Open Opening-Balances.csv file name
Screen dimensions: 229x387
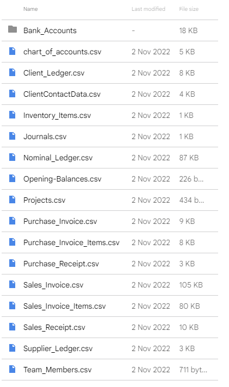tap(62, 179)
